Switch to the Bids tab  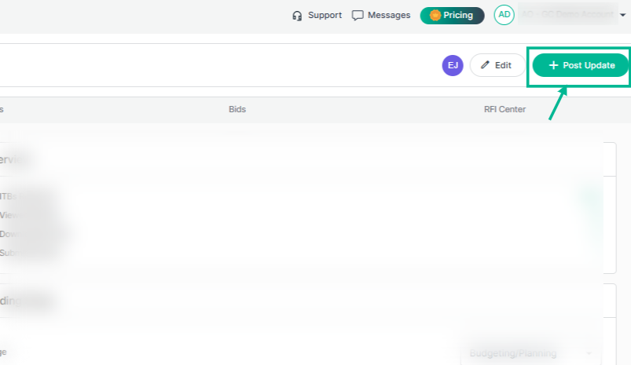(237, 109)
